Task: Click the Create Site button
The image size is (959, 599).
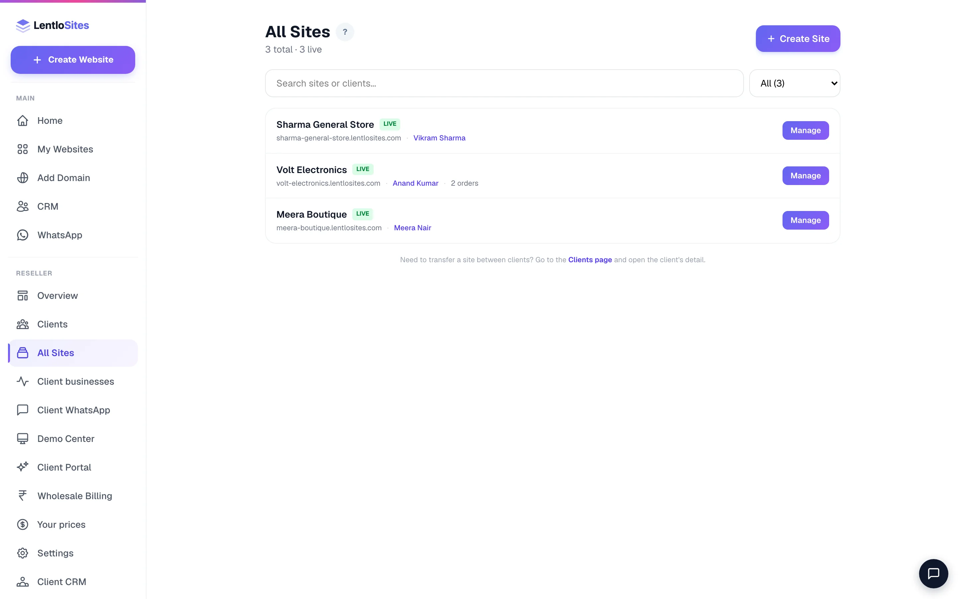Action: [x=798, y=38]
